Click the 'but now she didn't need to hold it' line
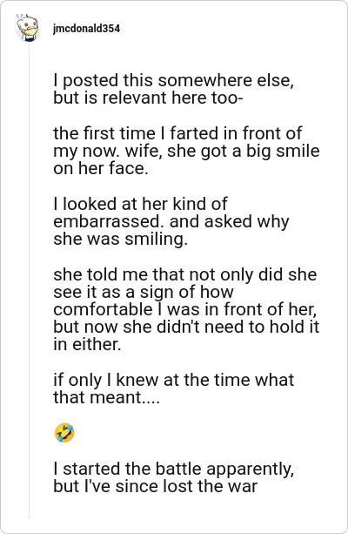The width and height of the screenshot is (348, 534). pyautogui.click(x=186, y=327)
